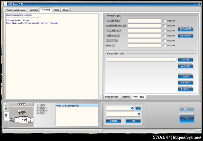Click the Write PMM button

point(185,36)
